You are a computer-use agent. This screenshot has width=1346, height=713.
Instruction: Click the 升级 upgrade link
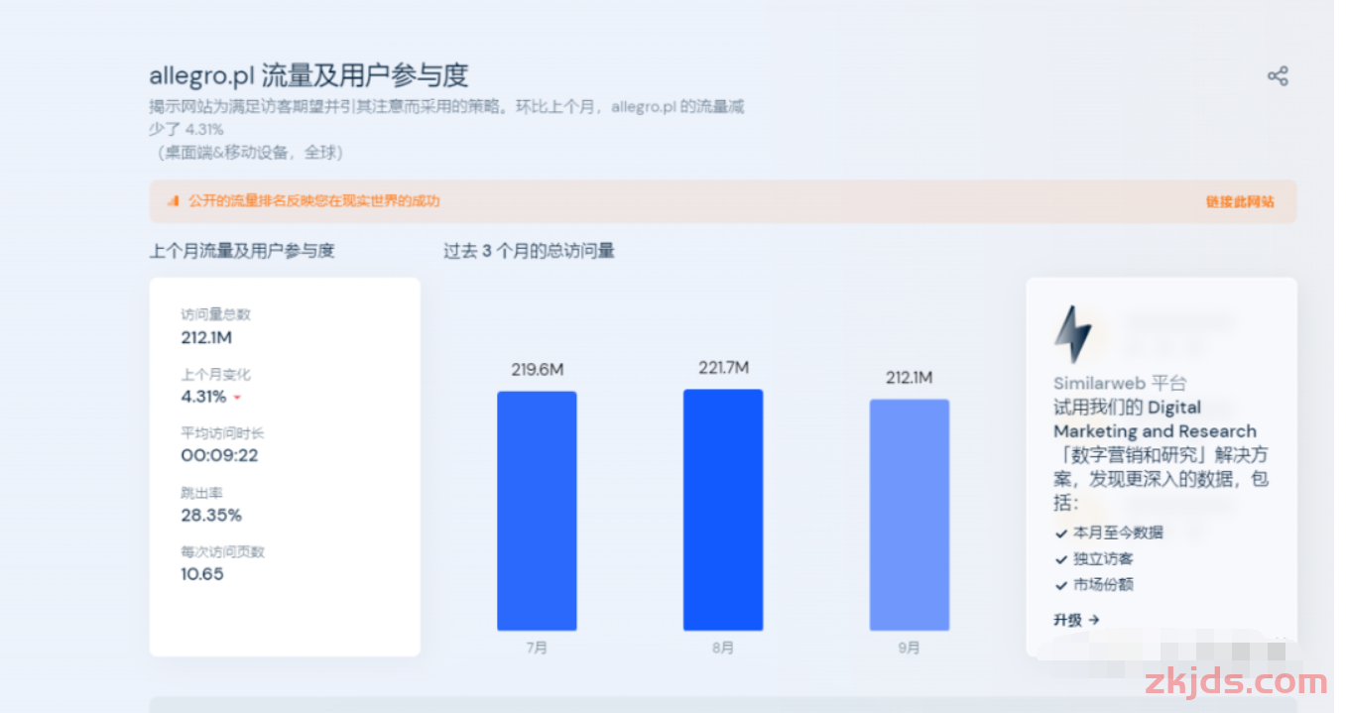click(1076, 620)
